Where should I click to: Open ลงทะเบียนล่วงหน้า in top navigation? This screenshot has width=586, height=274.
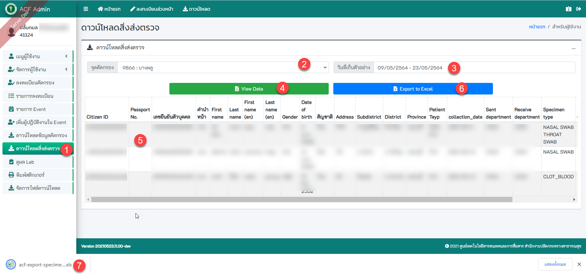152,9
